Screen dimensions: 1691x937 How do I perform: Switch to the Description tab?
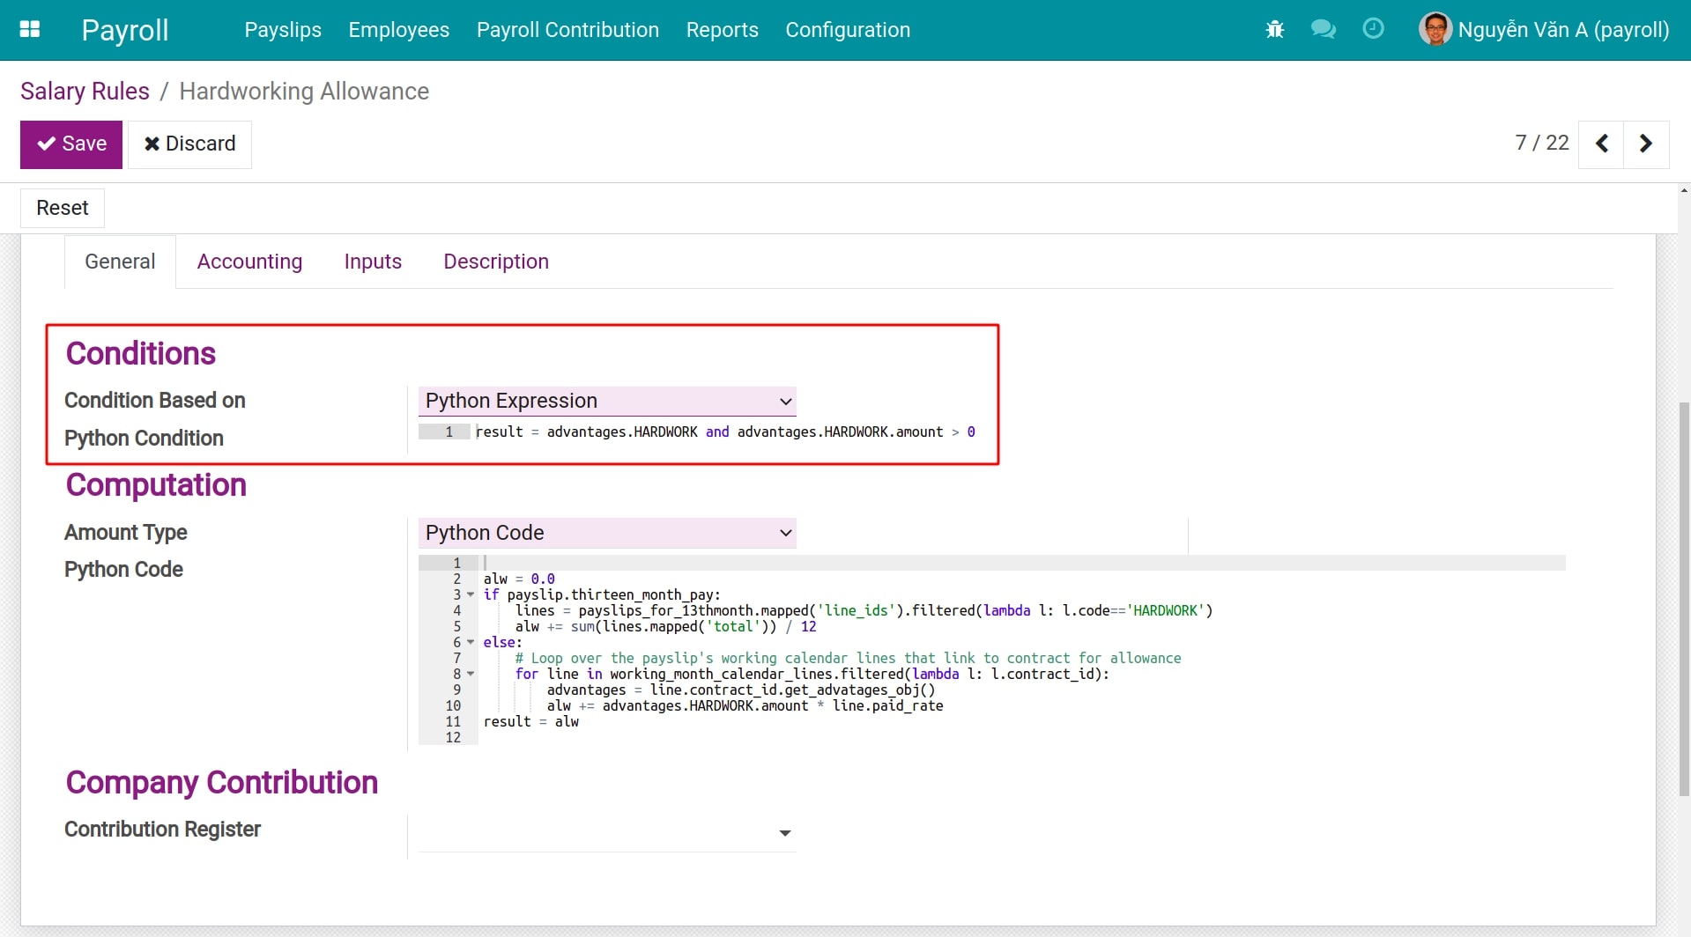[x=495, y=262]
